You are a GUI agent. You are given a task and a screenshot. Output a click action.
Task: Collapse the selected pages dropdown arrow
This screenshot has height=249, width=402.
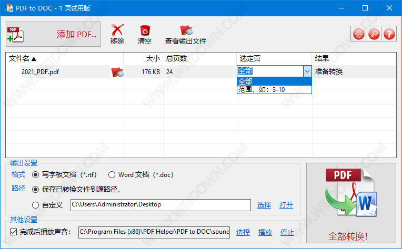tap(307, 71)
